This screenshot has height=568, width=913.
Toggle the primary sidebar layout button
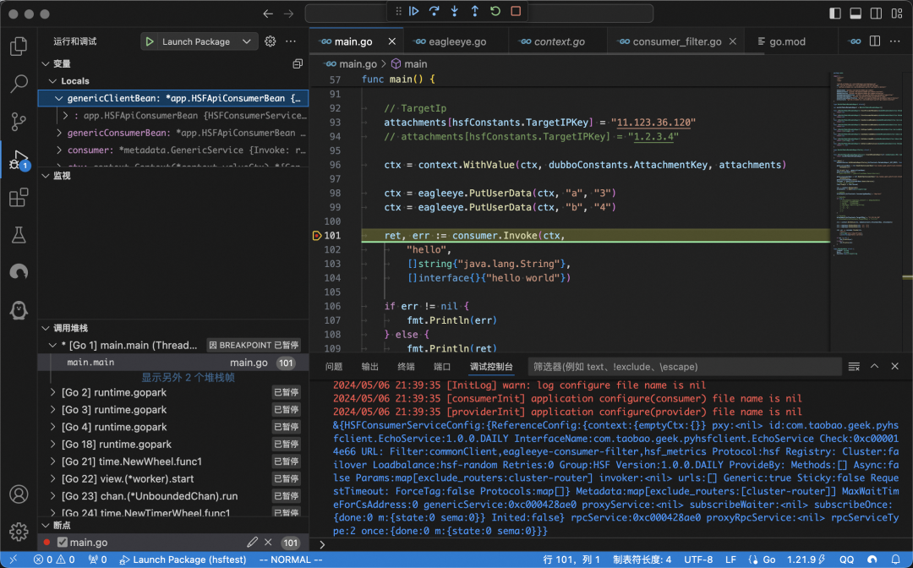(x=835, y=14)
